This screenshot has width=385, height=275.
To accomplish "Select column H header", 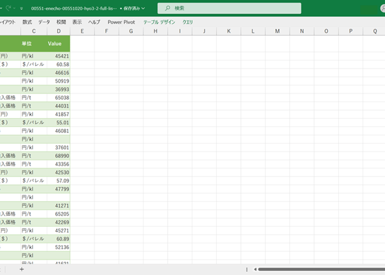I will (x=155, y=31).
